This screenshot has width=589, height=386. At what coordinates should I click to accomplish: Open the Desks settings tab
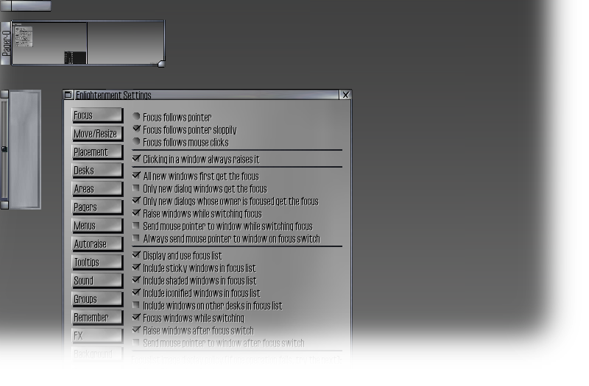[x=97, y=171]
